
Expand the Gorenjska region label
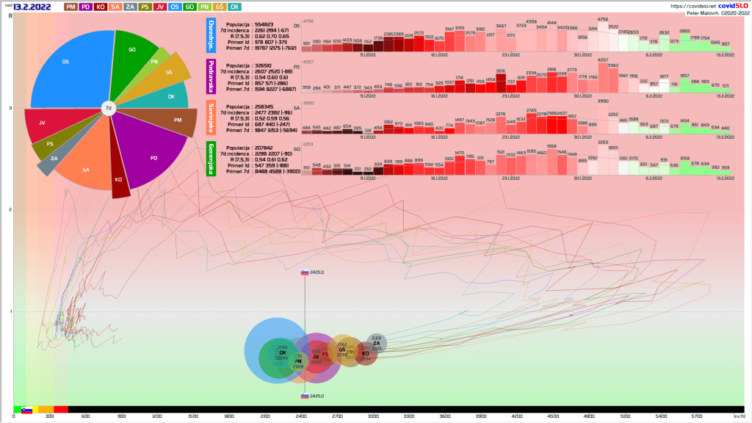point(211,159)
